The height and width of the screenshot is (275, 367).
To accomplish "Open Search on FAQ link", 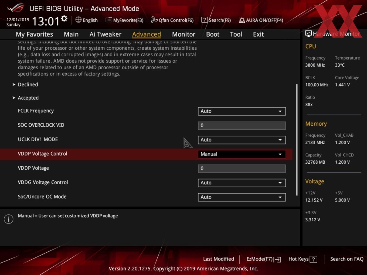I will [347, 259].
